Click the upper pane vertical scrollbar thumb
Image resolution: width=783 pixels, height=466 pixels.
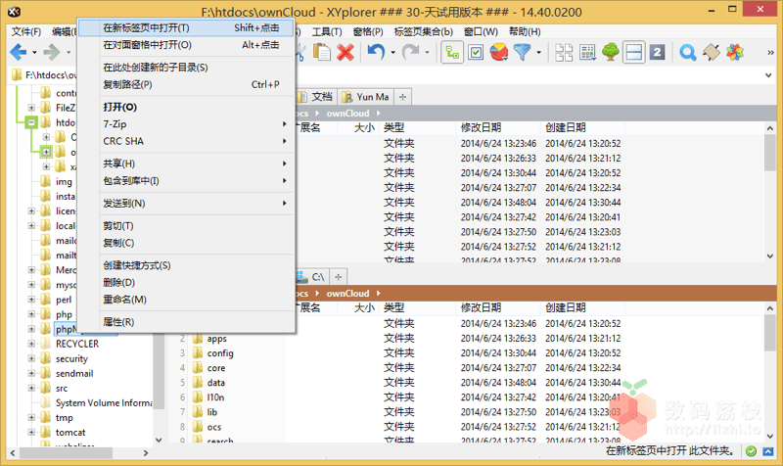click(x=769, y=153)
